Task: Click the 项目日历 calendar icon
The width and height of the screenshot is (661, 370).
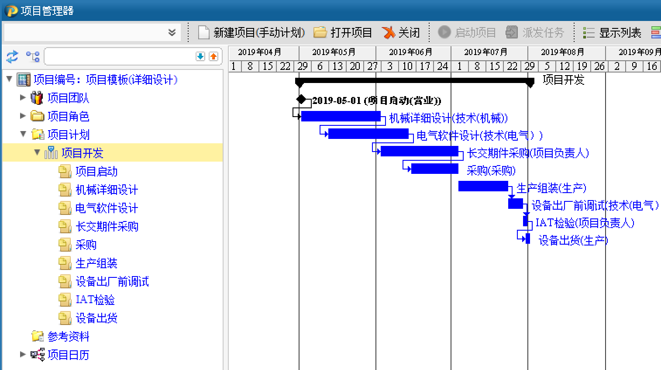Action: (38, 355)
